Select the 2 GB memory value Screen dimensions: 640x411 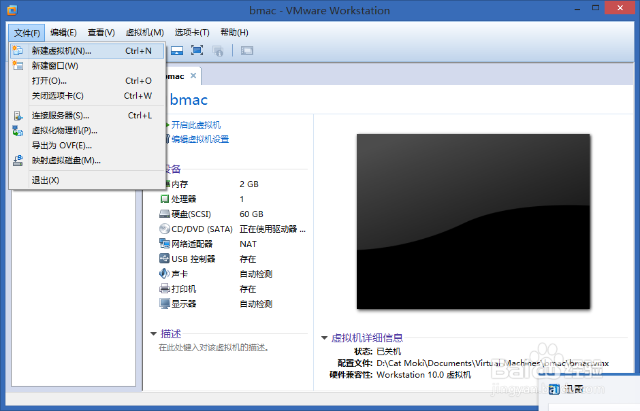click(249, 184)
